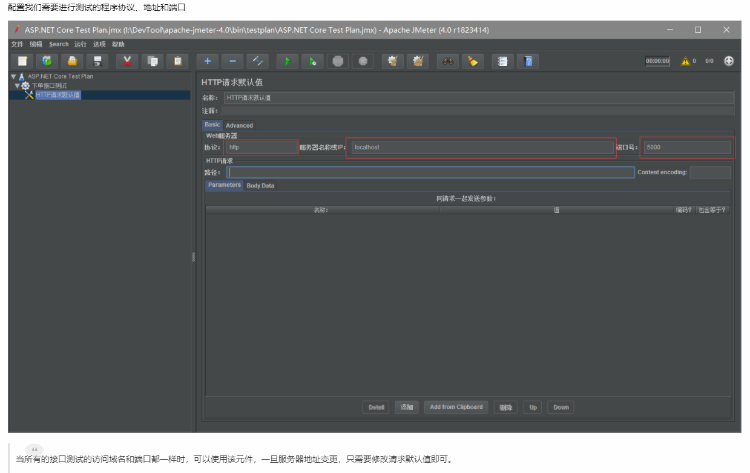Click the test plan flask icon

pos(22,77)
